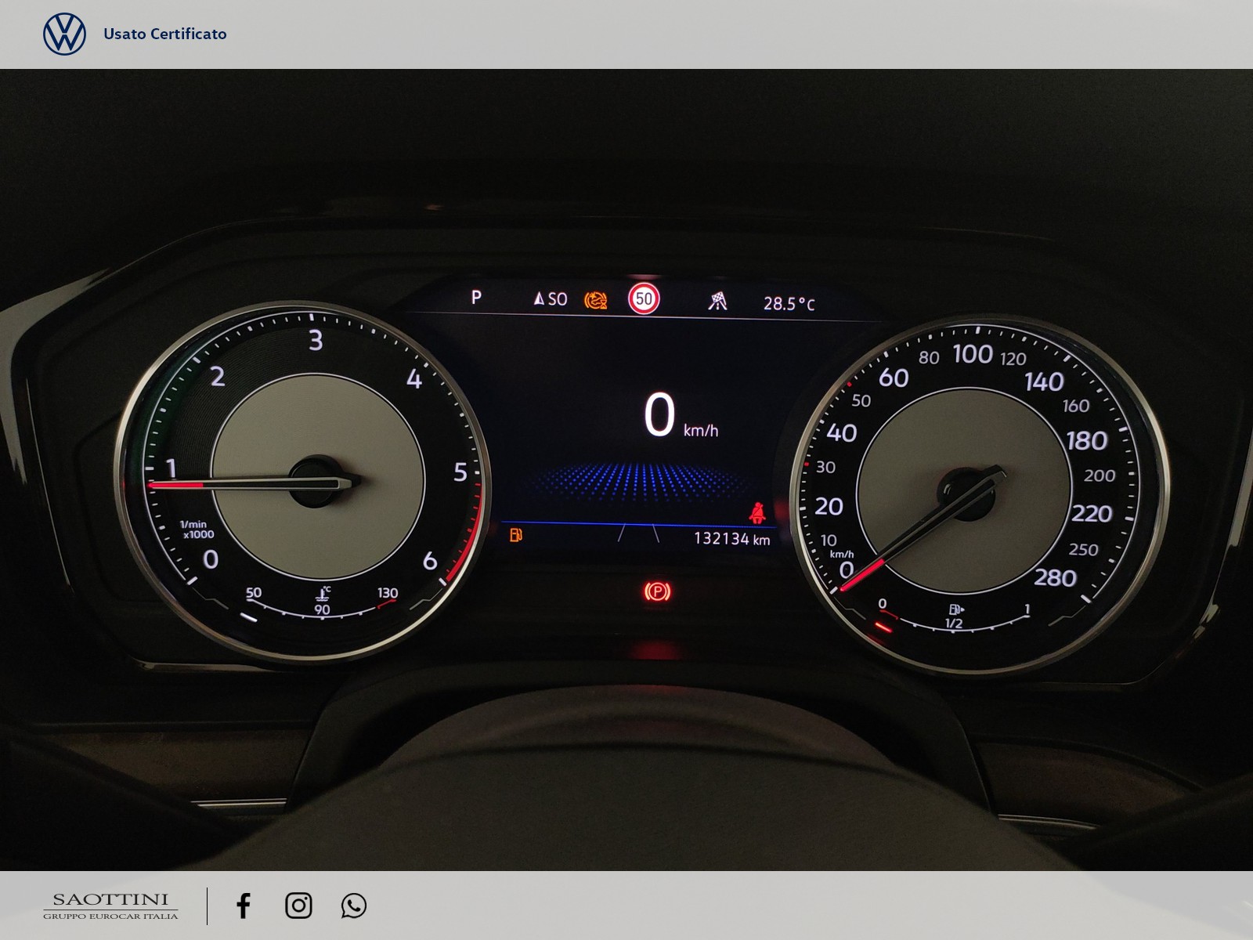Click the orange low fuel warning icon
The height and width of the screenshot is (940, 1253).
pos(516,536)
